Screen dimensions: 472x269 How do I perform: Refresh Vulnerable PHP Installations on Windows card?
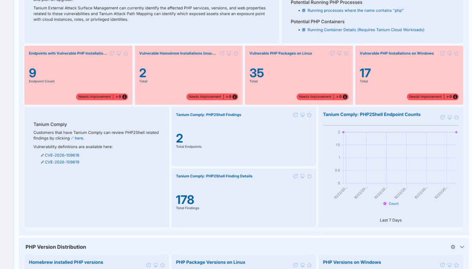[442, 54]
